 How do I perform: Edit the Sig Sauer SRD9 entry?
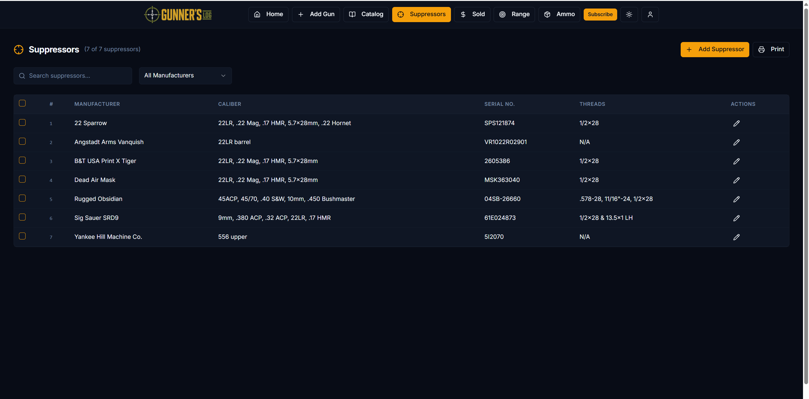click(x=736, y=218)
